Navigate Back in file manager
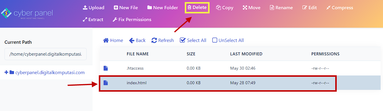Image resolution: width=383 pixels, height=111 pixels. coord(137,40)
